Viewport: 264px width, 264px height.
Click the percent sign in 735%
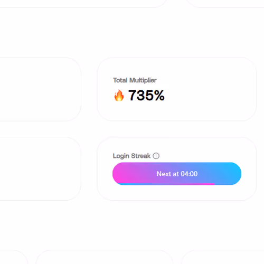(x=159, y=95)
